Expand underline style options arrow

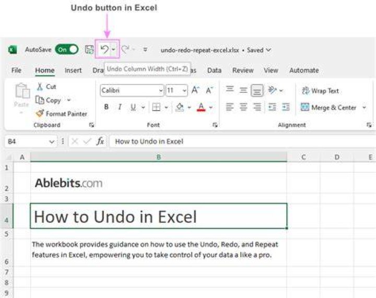click(143, 107)
